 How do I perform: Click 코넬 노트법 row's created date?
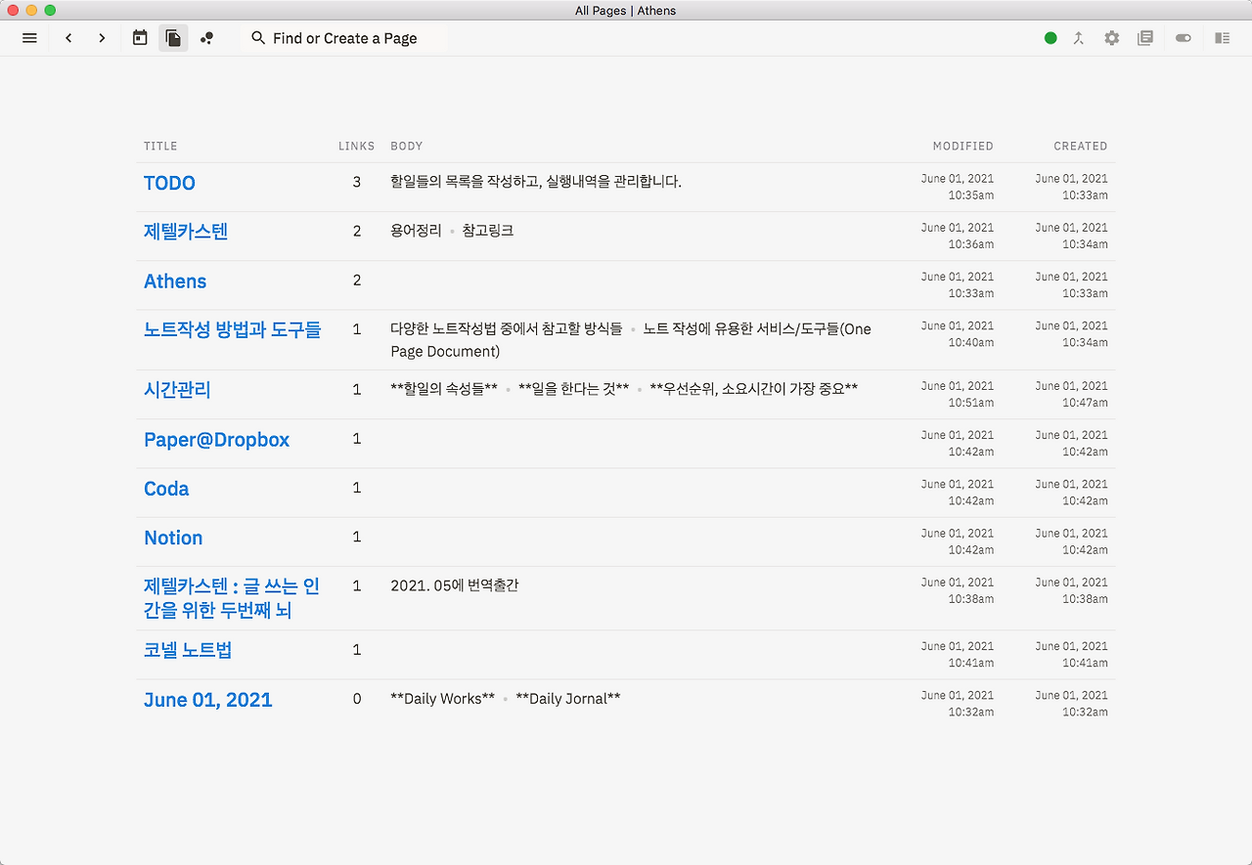pos(1072,646)
